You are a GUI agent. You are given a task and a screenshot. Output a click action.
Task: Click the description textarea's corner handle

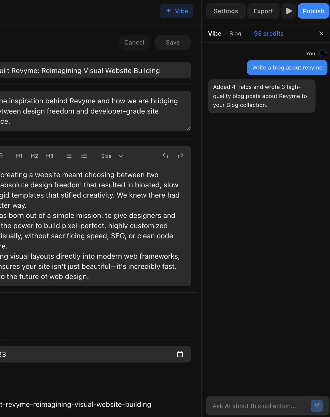189,129
